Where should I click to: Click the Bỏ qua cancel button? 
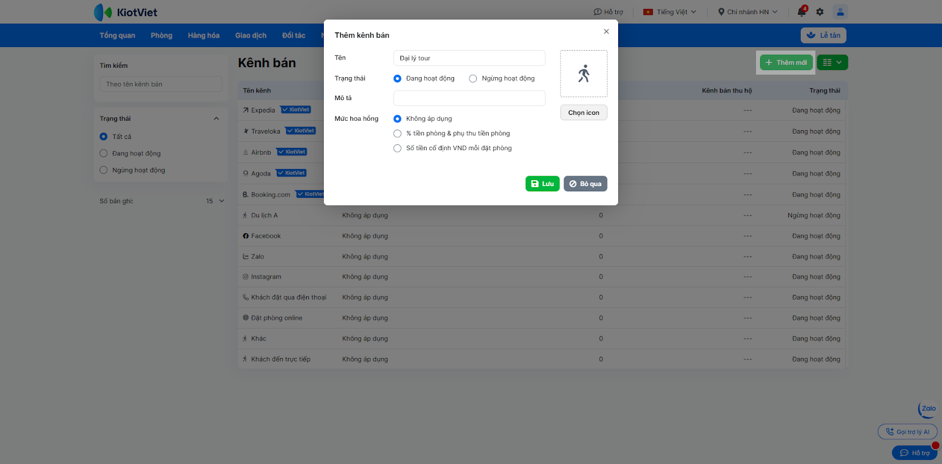pyautogui.click(x=585, y=184)
